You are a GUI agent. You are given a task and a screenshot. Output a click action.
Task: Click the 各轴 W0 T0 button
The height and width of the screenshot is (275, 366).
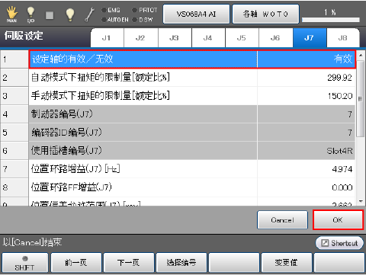tap(265, 14)
